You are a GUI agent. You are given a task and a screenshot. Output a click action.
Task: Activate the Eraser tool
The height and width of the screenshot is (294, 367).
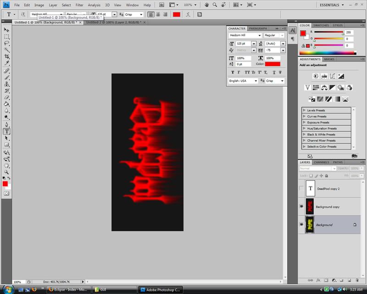6,97
